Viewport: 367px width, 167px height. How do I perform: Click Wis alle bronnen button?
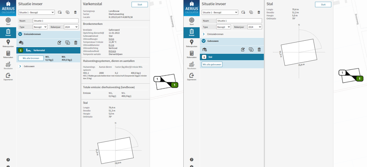[x=31, y=58]
